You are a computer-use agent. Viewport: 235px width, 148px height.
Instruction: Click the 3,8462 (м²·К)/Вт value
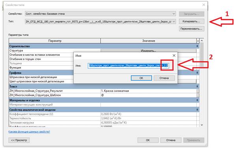coord(111,118)
